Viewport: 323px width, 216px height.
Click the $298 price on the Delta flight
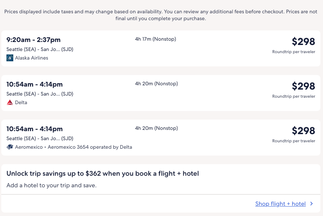[303, 86]
